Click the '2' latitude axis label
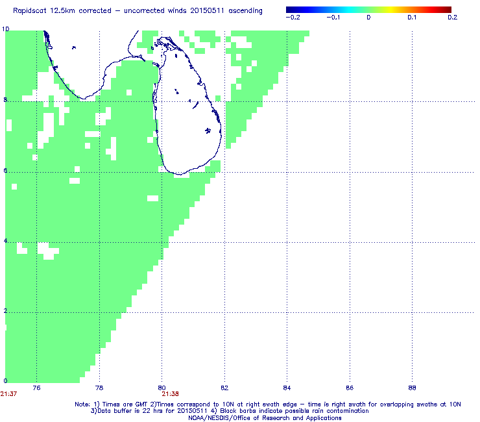This screenshot has height=422, width=480. point(5,311)
